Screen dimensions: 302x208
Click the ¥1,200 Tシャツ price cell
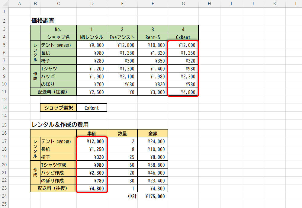click(92, 69)
